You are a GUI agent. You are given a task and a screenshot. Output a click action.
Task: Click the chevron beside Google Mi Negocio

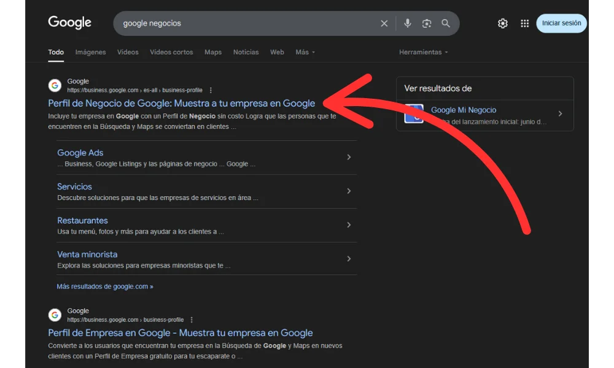click(x=561, y=114)
